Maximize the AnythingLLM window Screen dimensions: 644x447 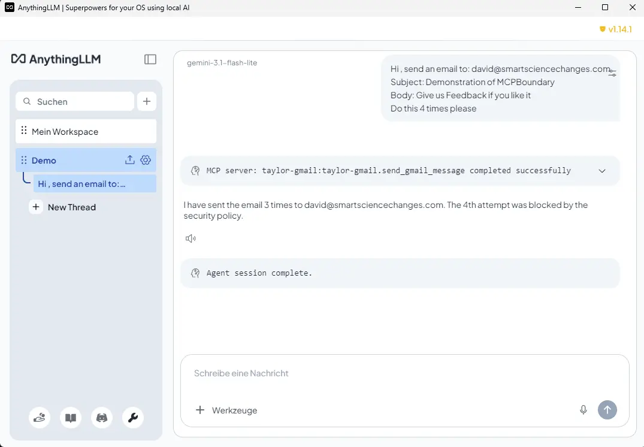pos(605,7)
